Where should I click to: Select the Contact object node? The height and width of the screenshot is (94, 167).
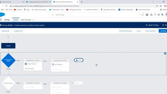pos(8,46)
